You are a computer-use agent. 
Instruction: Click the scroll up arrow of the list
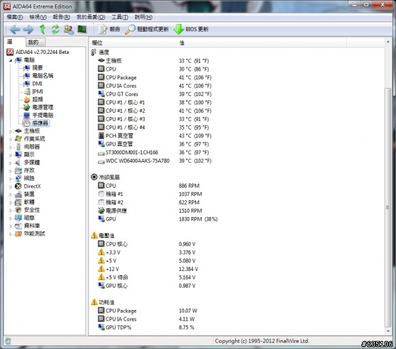coord(388,42)
